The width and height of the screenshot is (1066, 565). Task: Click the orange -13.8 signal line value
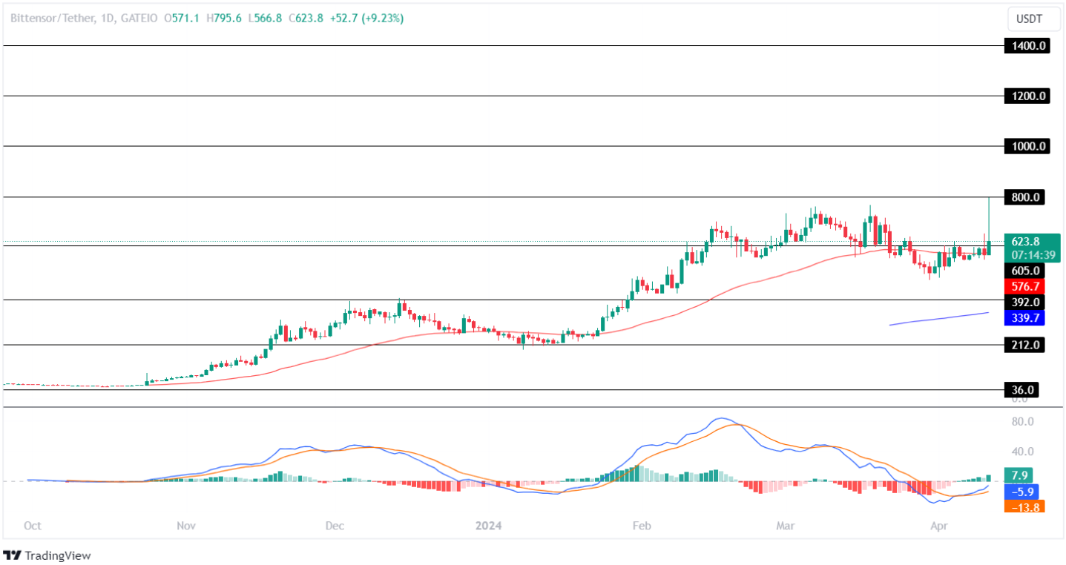click(x=1024, y=506)
